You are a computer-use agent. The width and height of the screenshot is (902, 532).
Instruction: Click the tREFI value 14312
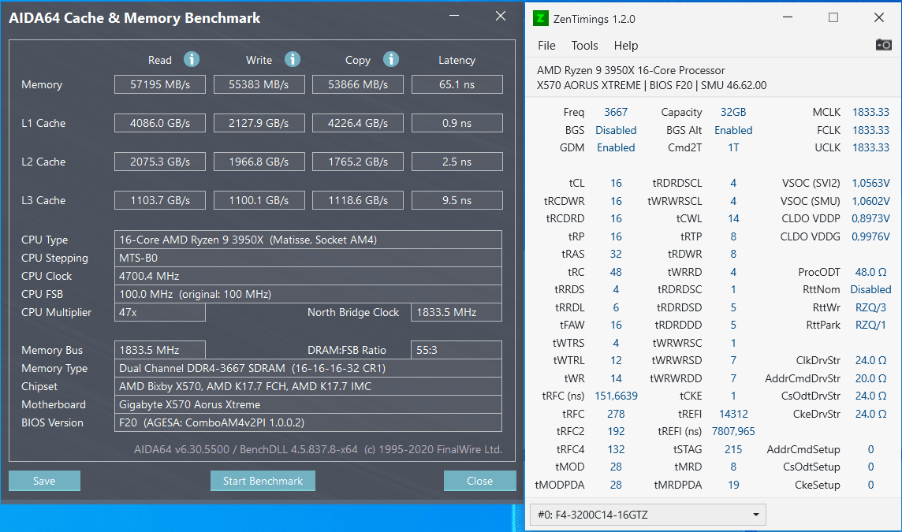733,414
